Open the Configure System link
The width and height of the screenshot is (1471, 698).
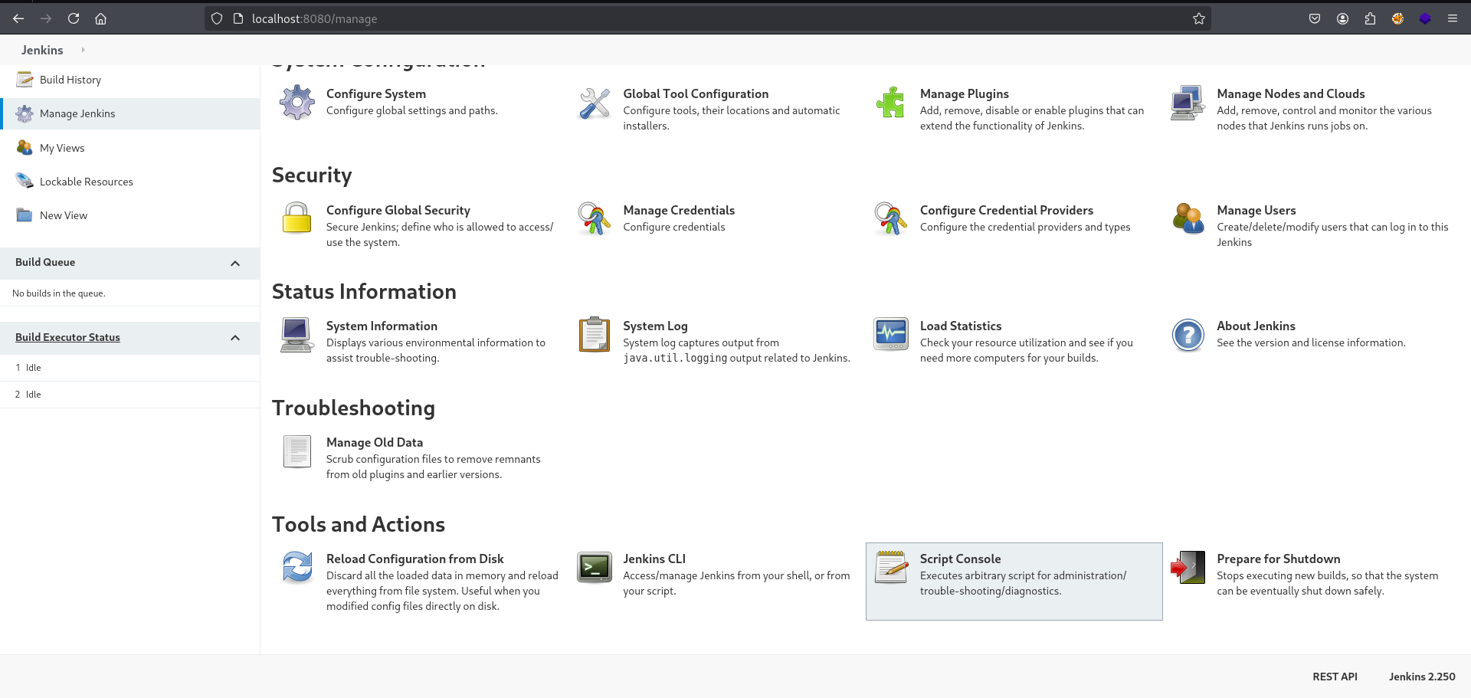click(x=376, y=93)
